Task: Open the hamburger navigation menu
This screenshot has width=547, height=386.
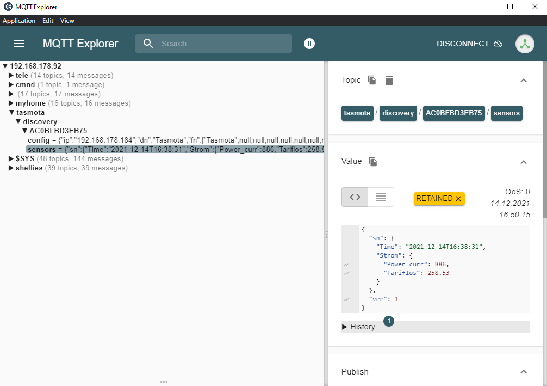Action: 19,44
